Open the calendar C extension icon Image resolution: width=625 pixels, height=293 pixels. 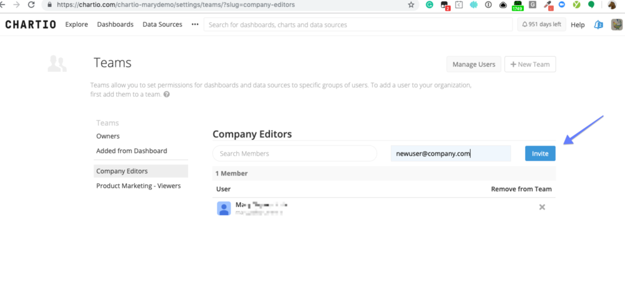(x=459, y=5)
